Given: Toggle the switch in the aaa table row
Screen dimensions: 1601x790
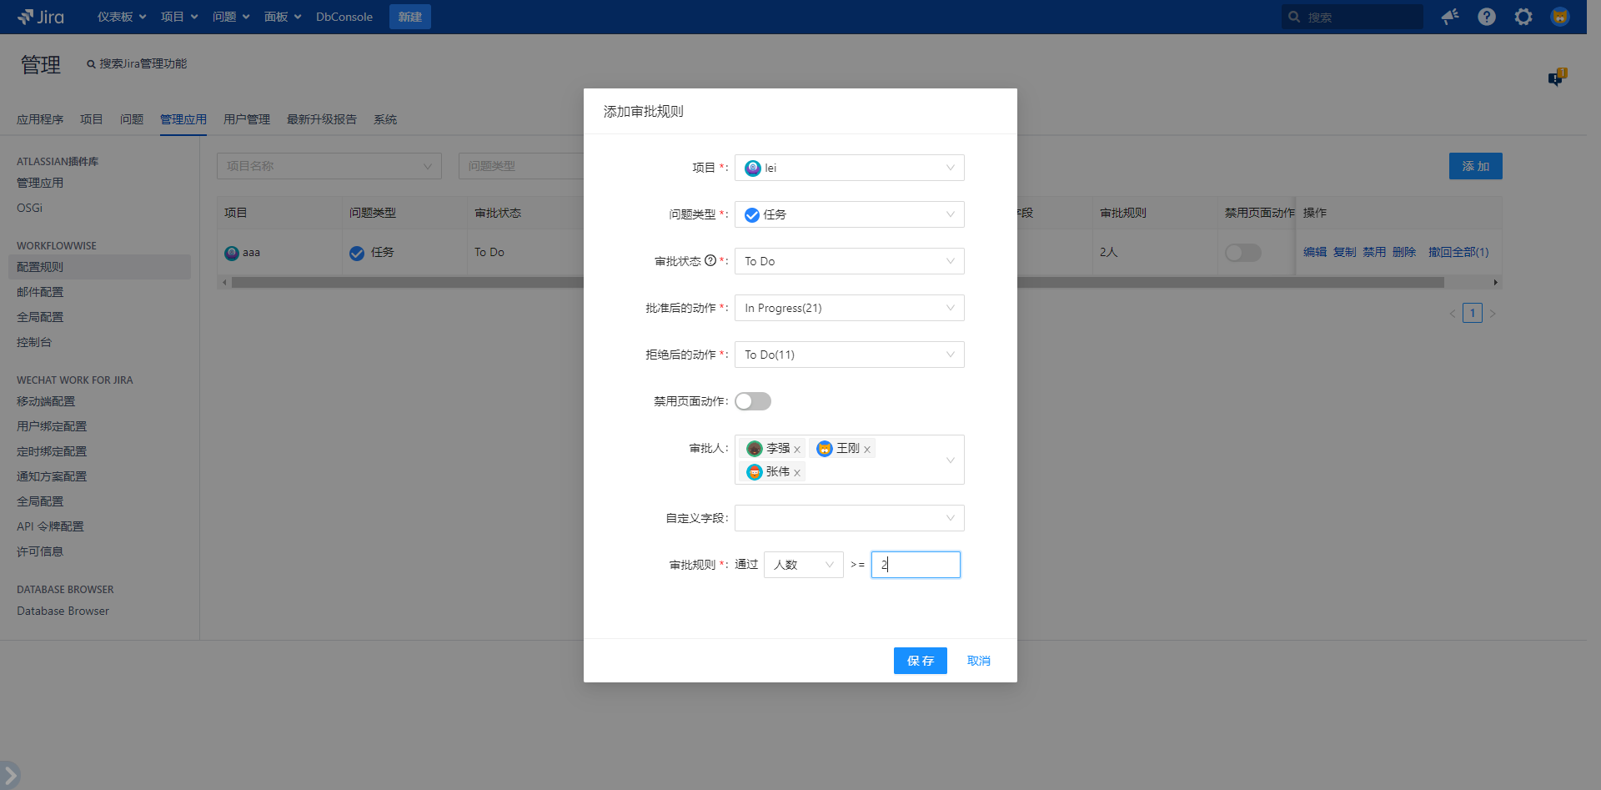Looking at the screenshot, I should click(1242, 253).
